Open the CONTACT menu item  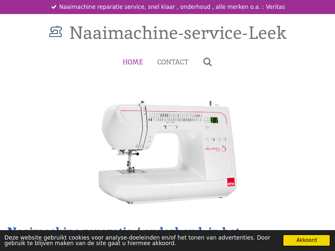point(173,62)
